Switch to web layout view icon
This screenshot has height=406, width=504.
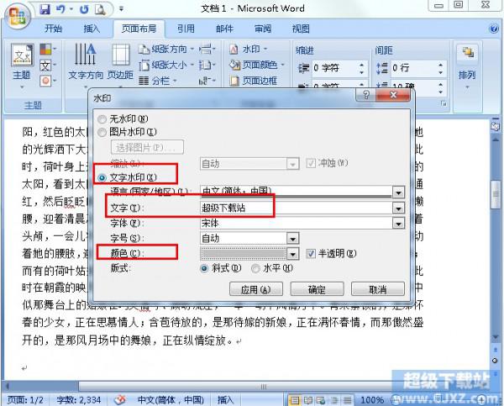pos(321,400)
